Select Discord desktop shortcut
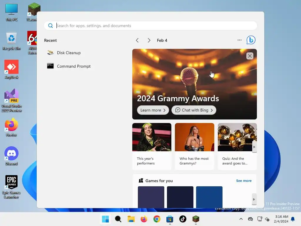 (x=11, y=156)
